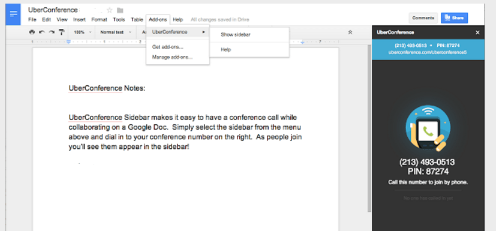Open the Edit menu
This screenshot has height=231, width=496.
click(47, 20)
